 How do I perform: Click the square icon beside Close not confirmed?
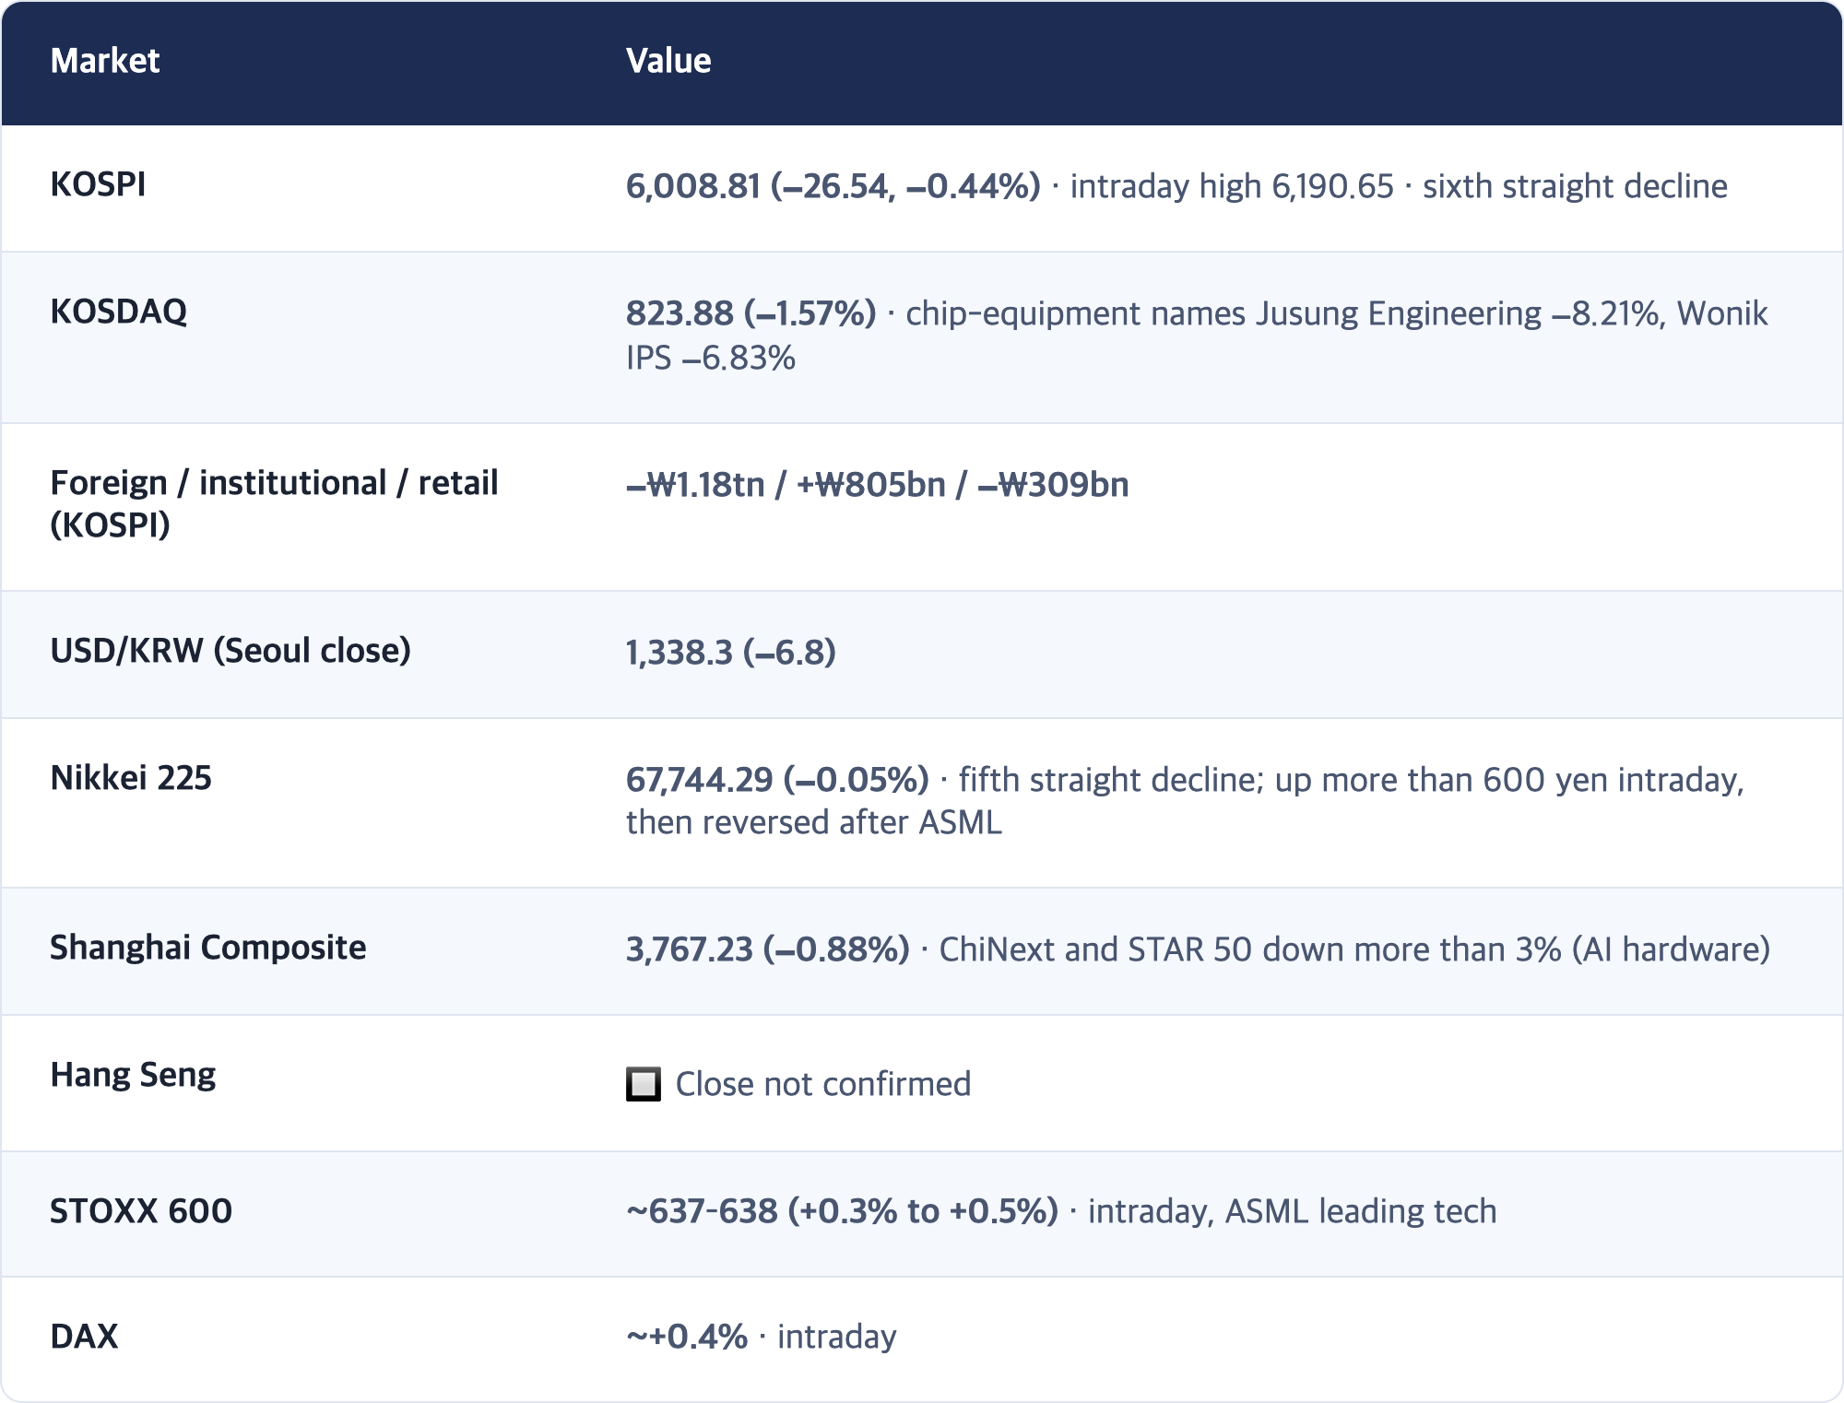pyautogui.click(x=644, y=1084)
